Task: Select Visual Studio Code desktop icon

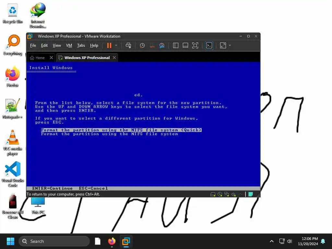Action: [13, 174]
